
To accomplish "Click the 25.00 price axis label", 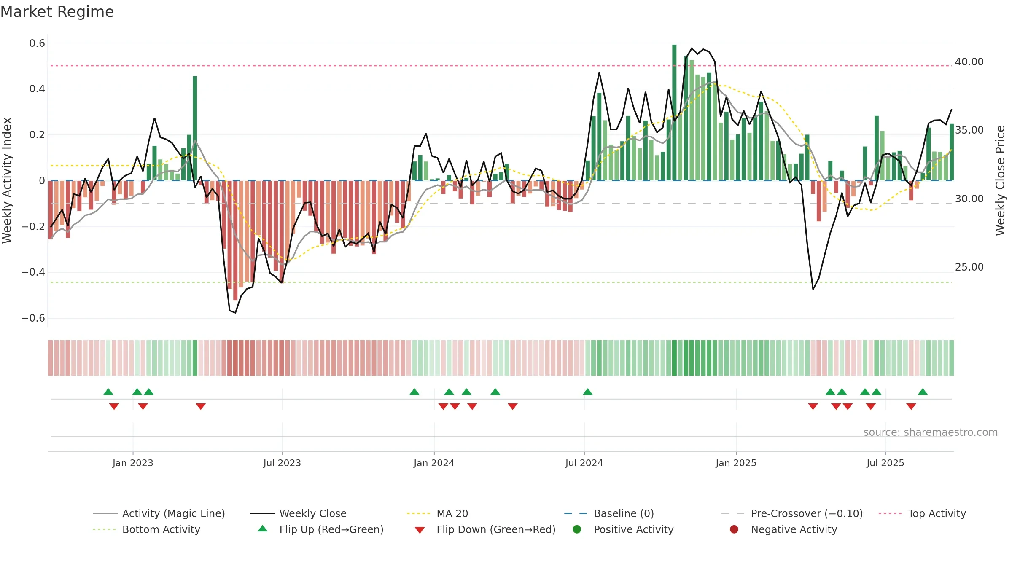I will pos(969,267).
